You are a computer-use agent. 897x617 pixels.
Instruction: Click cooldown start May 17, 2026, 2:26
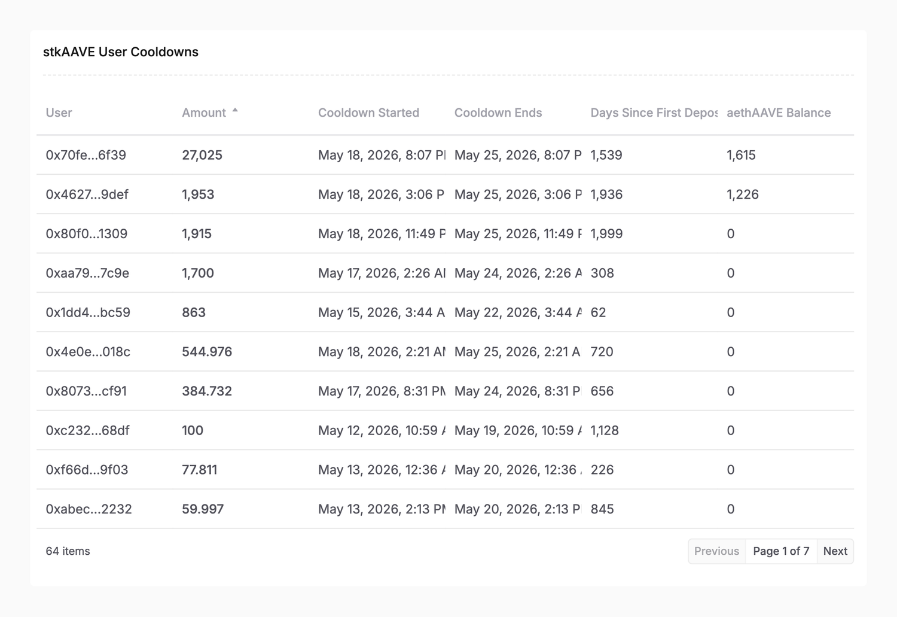click(382, 273)
